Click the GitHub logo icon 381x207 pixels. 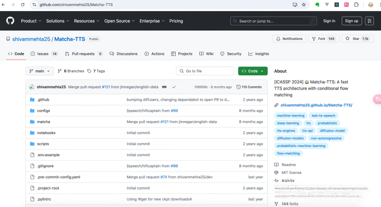(10, 21)
